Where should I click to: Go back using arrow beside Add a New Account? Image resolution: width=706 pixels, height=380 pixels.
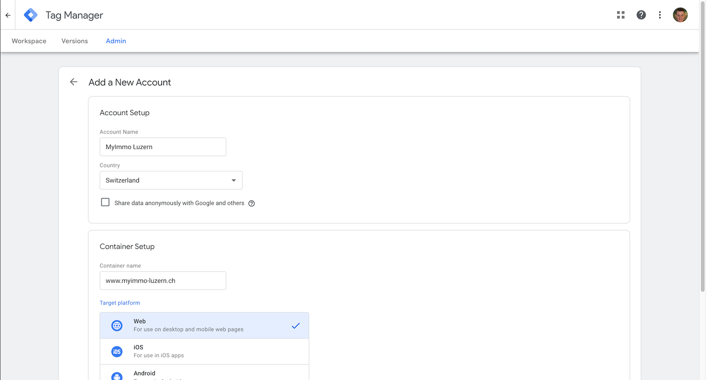[x=73, y=82]
